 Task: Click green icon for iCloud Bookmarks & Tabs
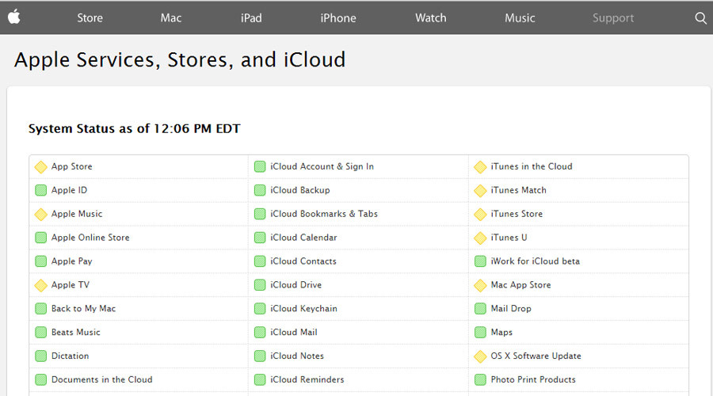point(260,214)
